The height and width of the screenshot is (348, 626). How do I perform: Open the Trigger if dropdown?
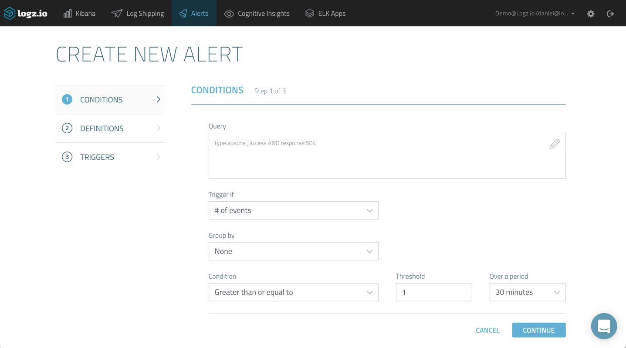click(293, 210)
